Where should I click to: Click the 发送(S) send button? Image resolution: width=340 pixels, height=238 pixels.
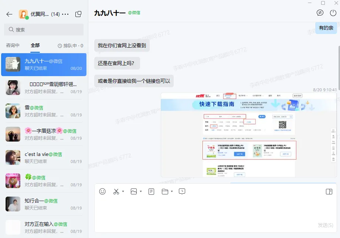tap(325, 225)
